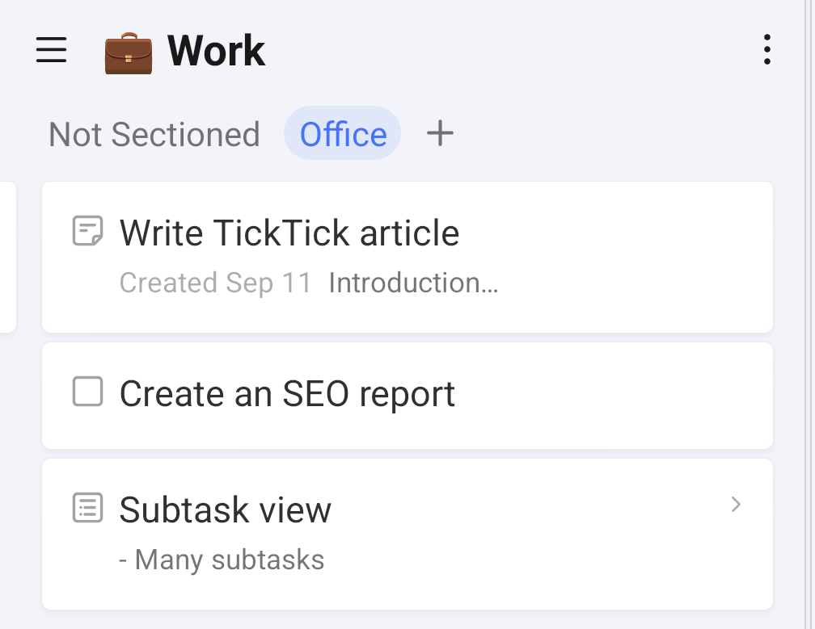This screenshot has width=815, height=629.
Task: Add a new section with plus icon
Action: (x=440, y=133)
